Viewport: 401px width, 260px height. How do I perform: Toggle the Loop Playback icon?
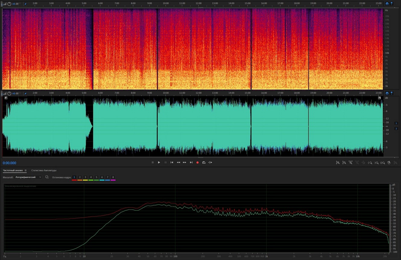click(x=204, y=162)
